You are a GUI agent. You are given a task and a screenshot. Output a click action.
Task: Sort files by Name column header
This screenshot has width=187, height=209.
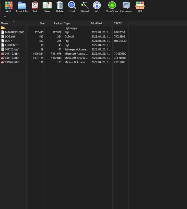tap(5, 23)
